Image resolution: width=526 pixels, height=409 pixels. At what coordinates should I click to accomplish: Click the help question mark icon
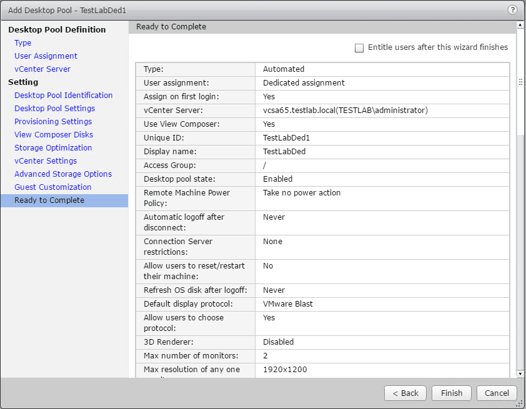coord(513,10)
